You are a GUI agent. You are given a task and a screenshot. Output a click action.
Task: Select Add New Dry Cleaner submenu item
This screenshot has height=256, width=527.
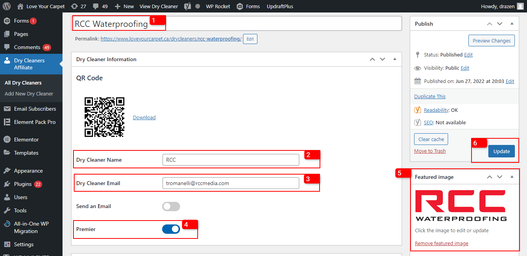click(x=29, y=94)
